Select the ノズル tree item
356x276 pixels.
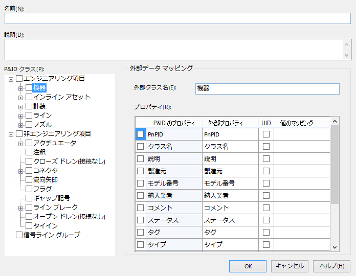coord(42,125)
